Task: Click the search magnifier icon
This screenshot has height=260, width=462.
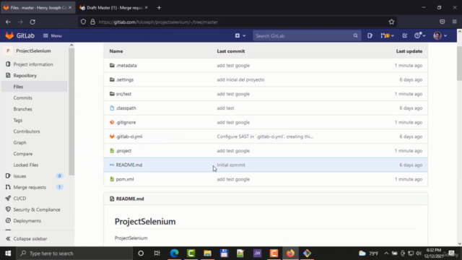Action: [x=356, y=35]
